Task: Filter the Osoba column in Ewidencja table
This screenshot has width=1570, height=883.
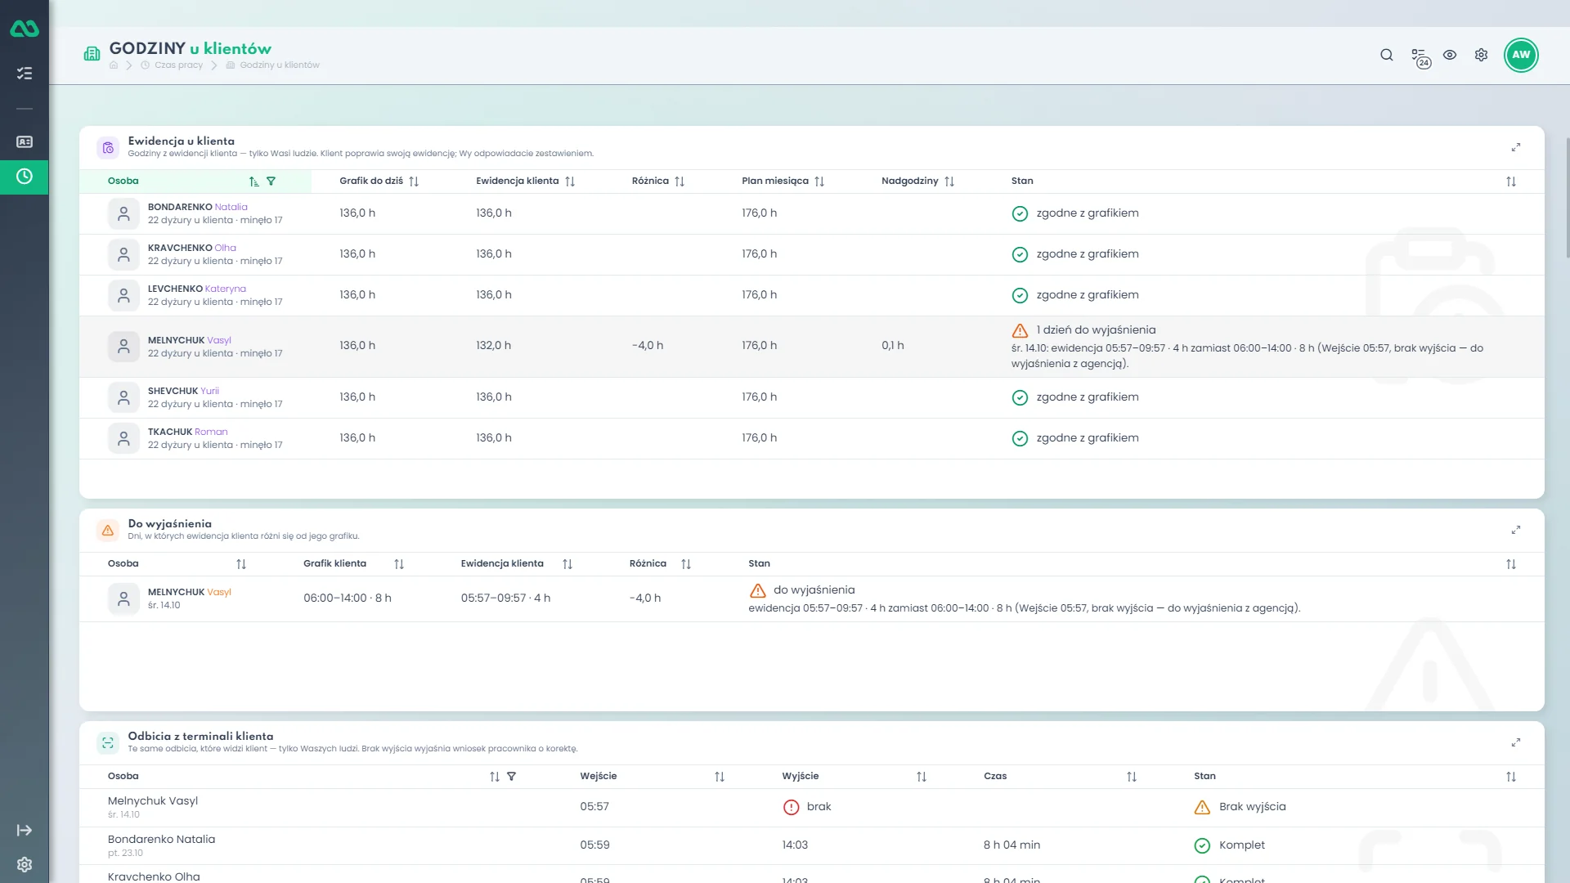Action: point(271,182)
